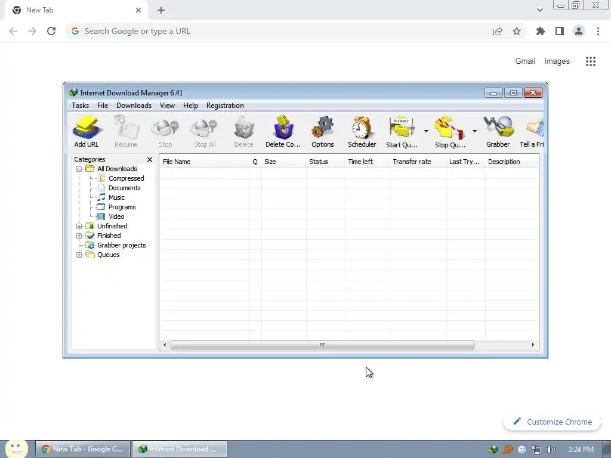Screen dimensions: 611x458
Task: Open the Scheduler alarm clock icon
Action: tap(362, 131)
